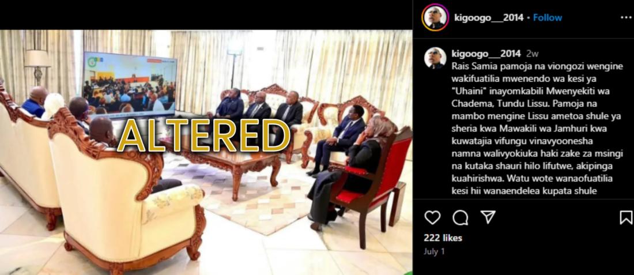This screenshot has width=634, height=275.
Task: Follow the kigoogo___2014 account
Action: coord(548,18)
